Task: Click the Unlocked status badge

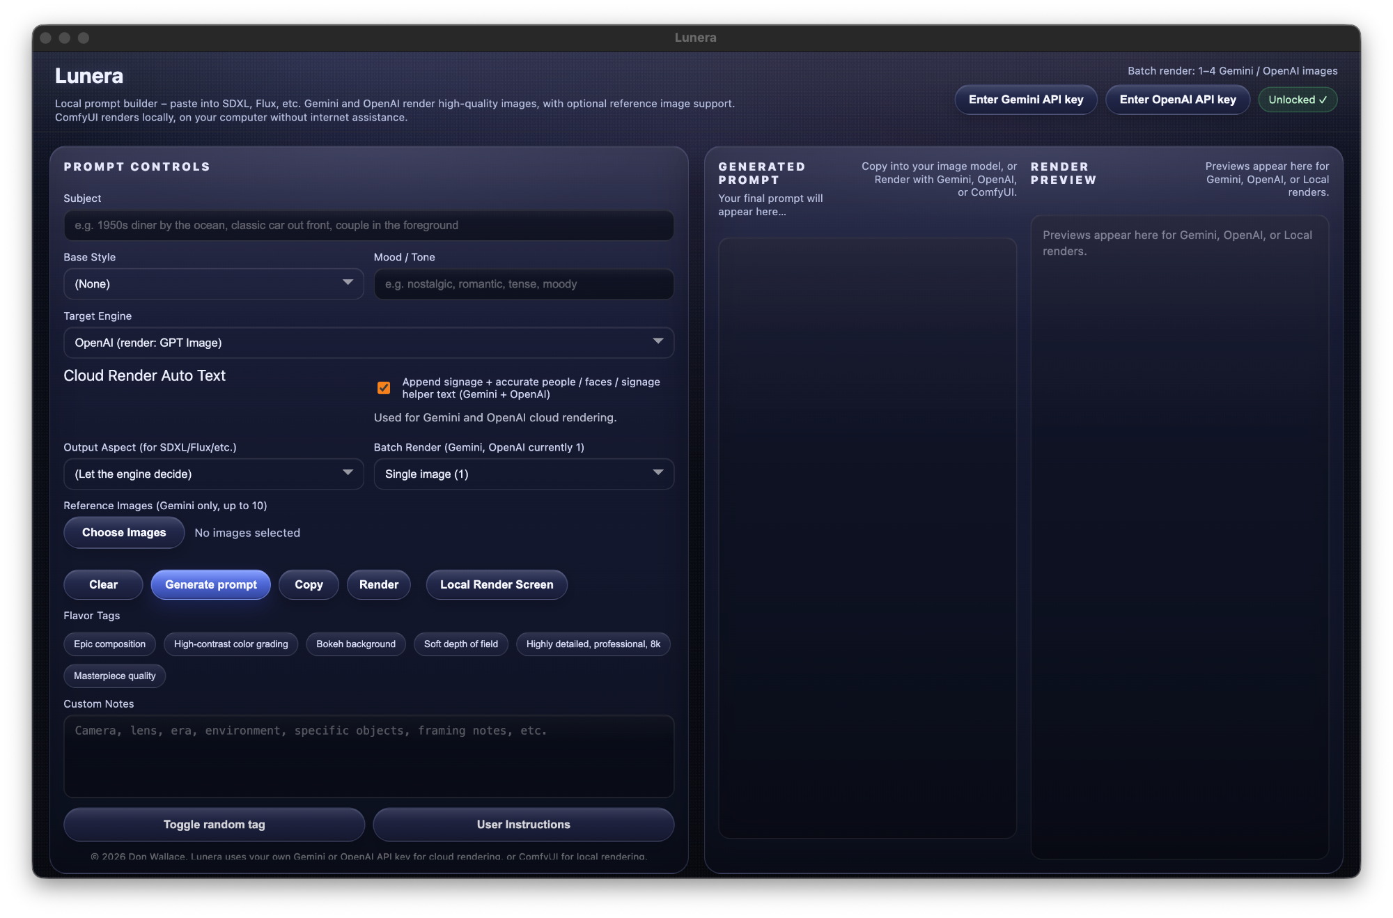Action: (1297, 100)
